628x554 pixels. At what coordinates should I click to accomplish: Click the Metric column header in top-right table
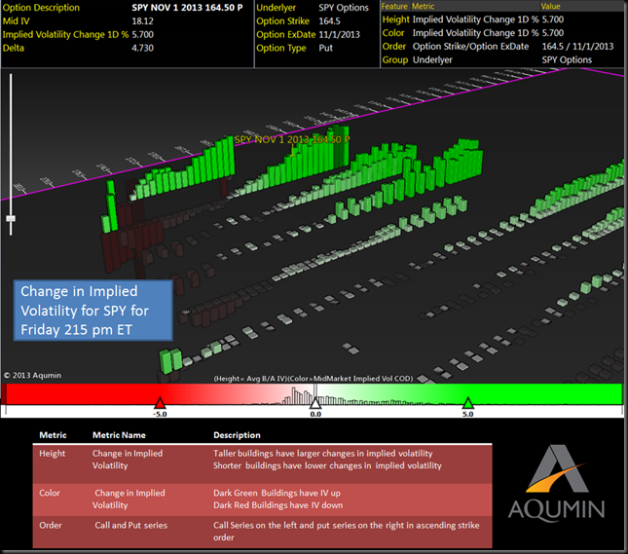click(423, 6)
